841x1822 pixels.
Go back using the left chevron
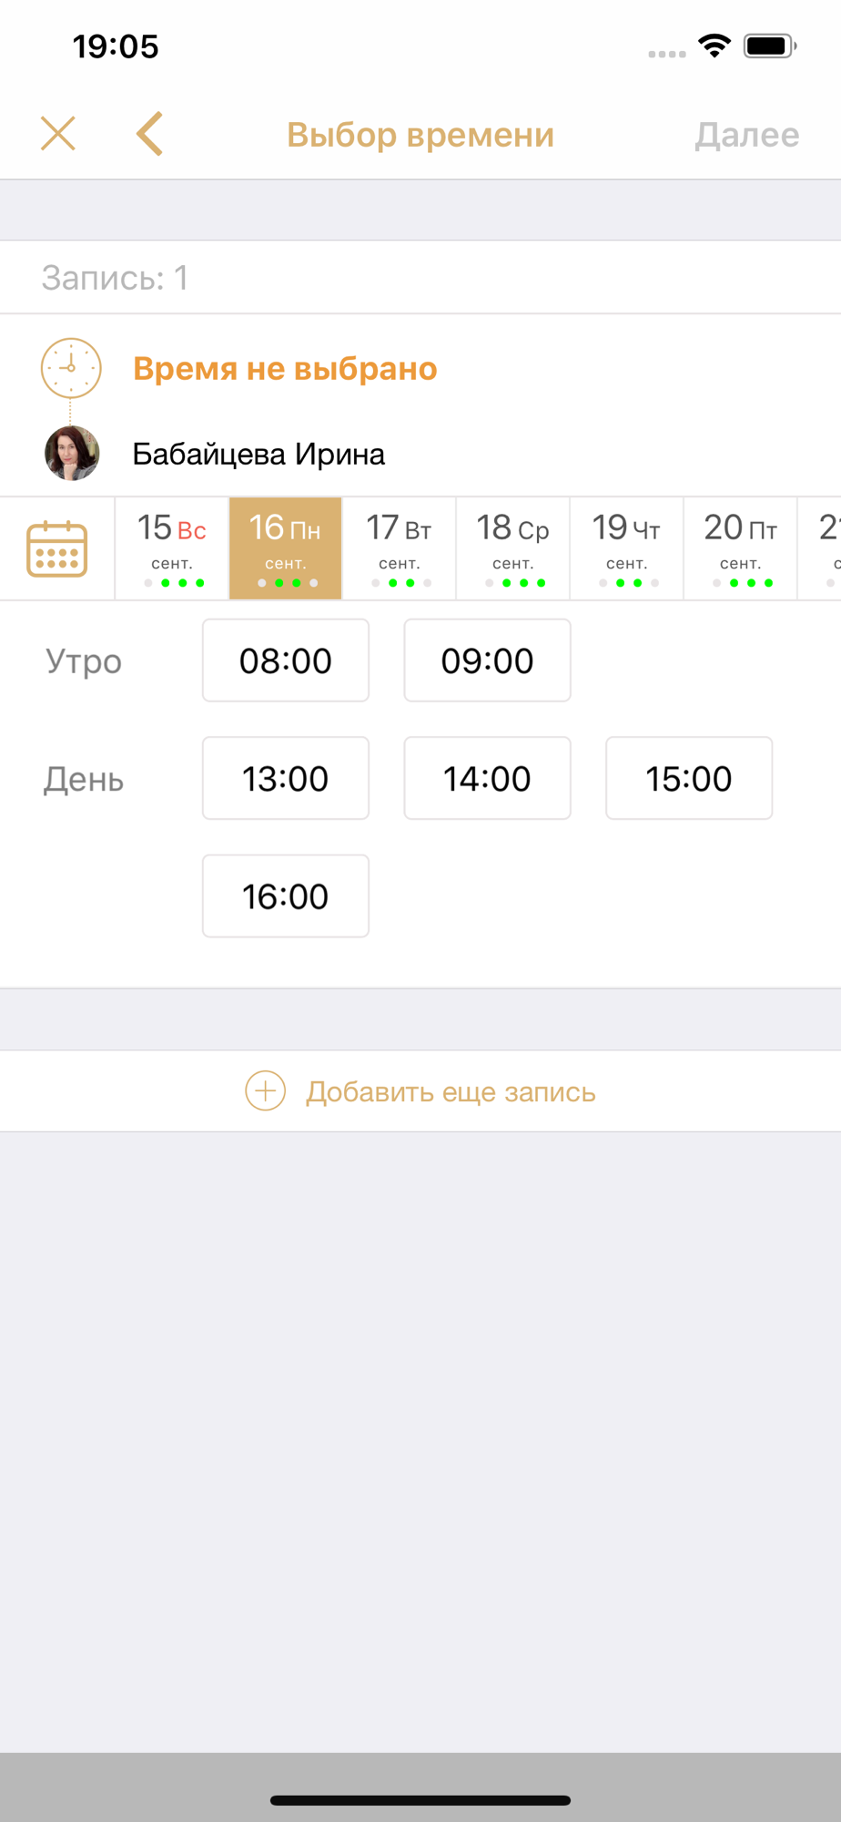pos(150,134)
